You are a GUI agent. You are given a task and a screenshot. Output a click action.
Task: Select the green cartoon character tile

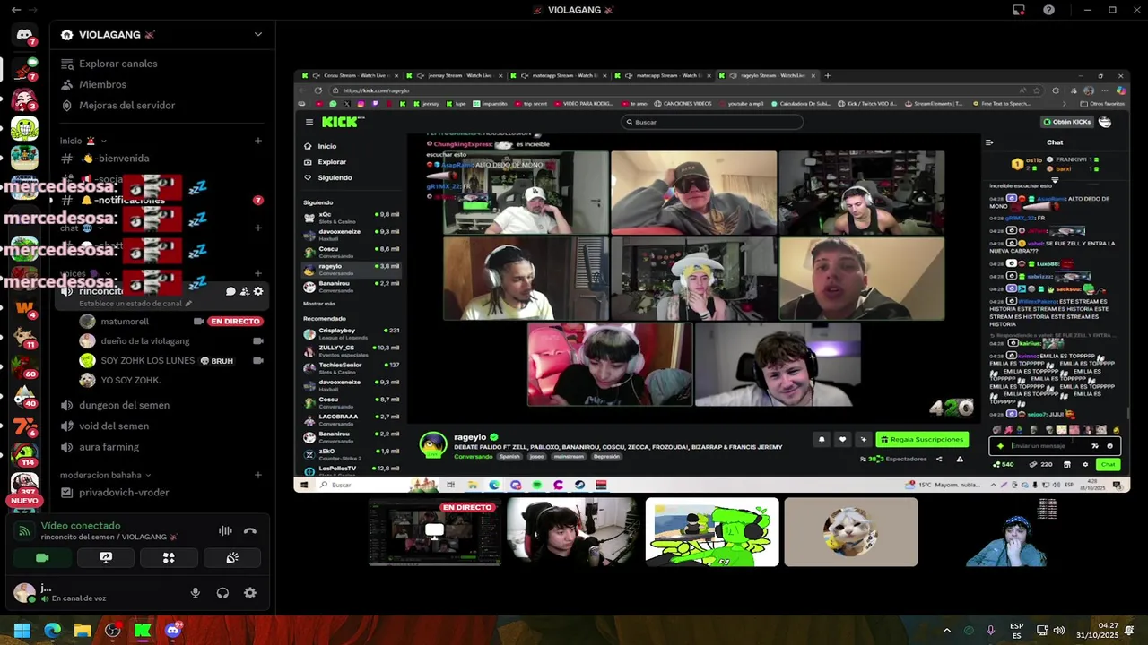tap(712, 533)
